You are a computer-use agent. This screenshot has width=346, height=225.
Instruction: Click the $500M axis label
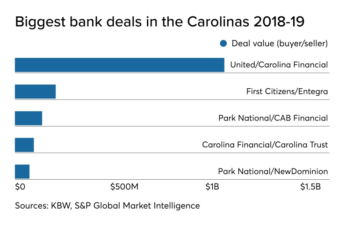(124, 187)
